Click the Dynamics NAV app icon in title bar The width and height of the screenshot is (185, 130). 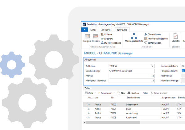[x=84, y=24]
